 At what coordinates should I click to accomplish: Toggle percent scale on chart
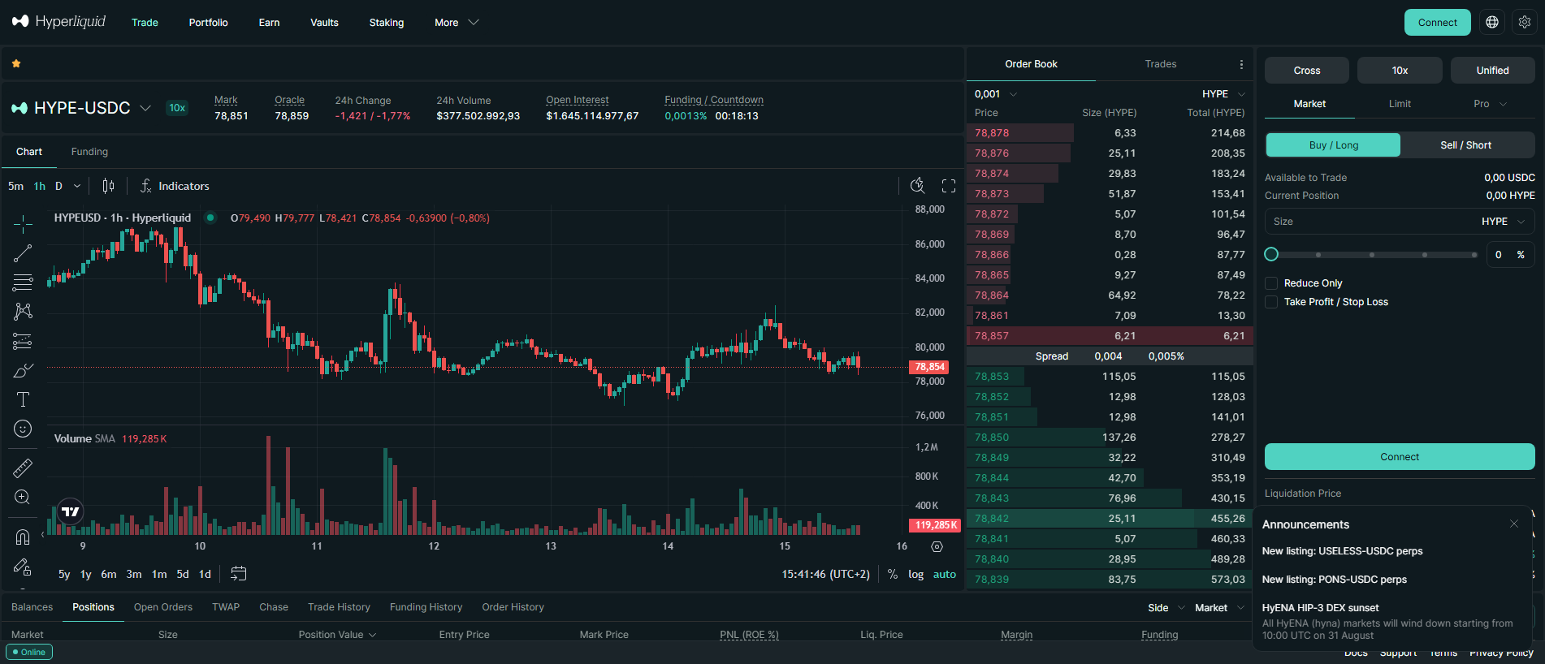tap(892, 574)
